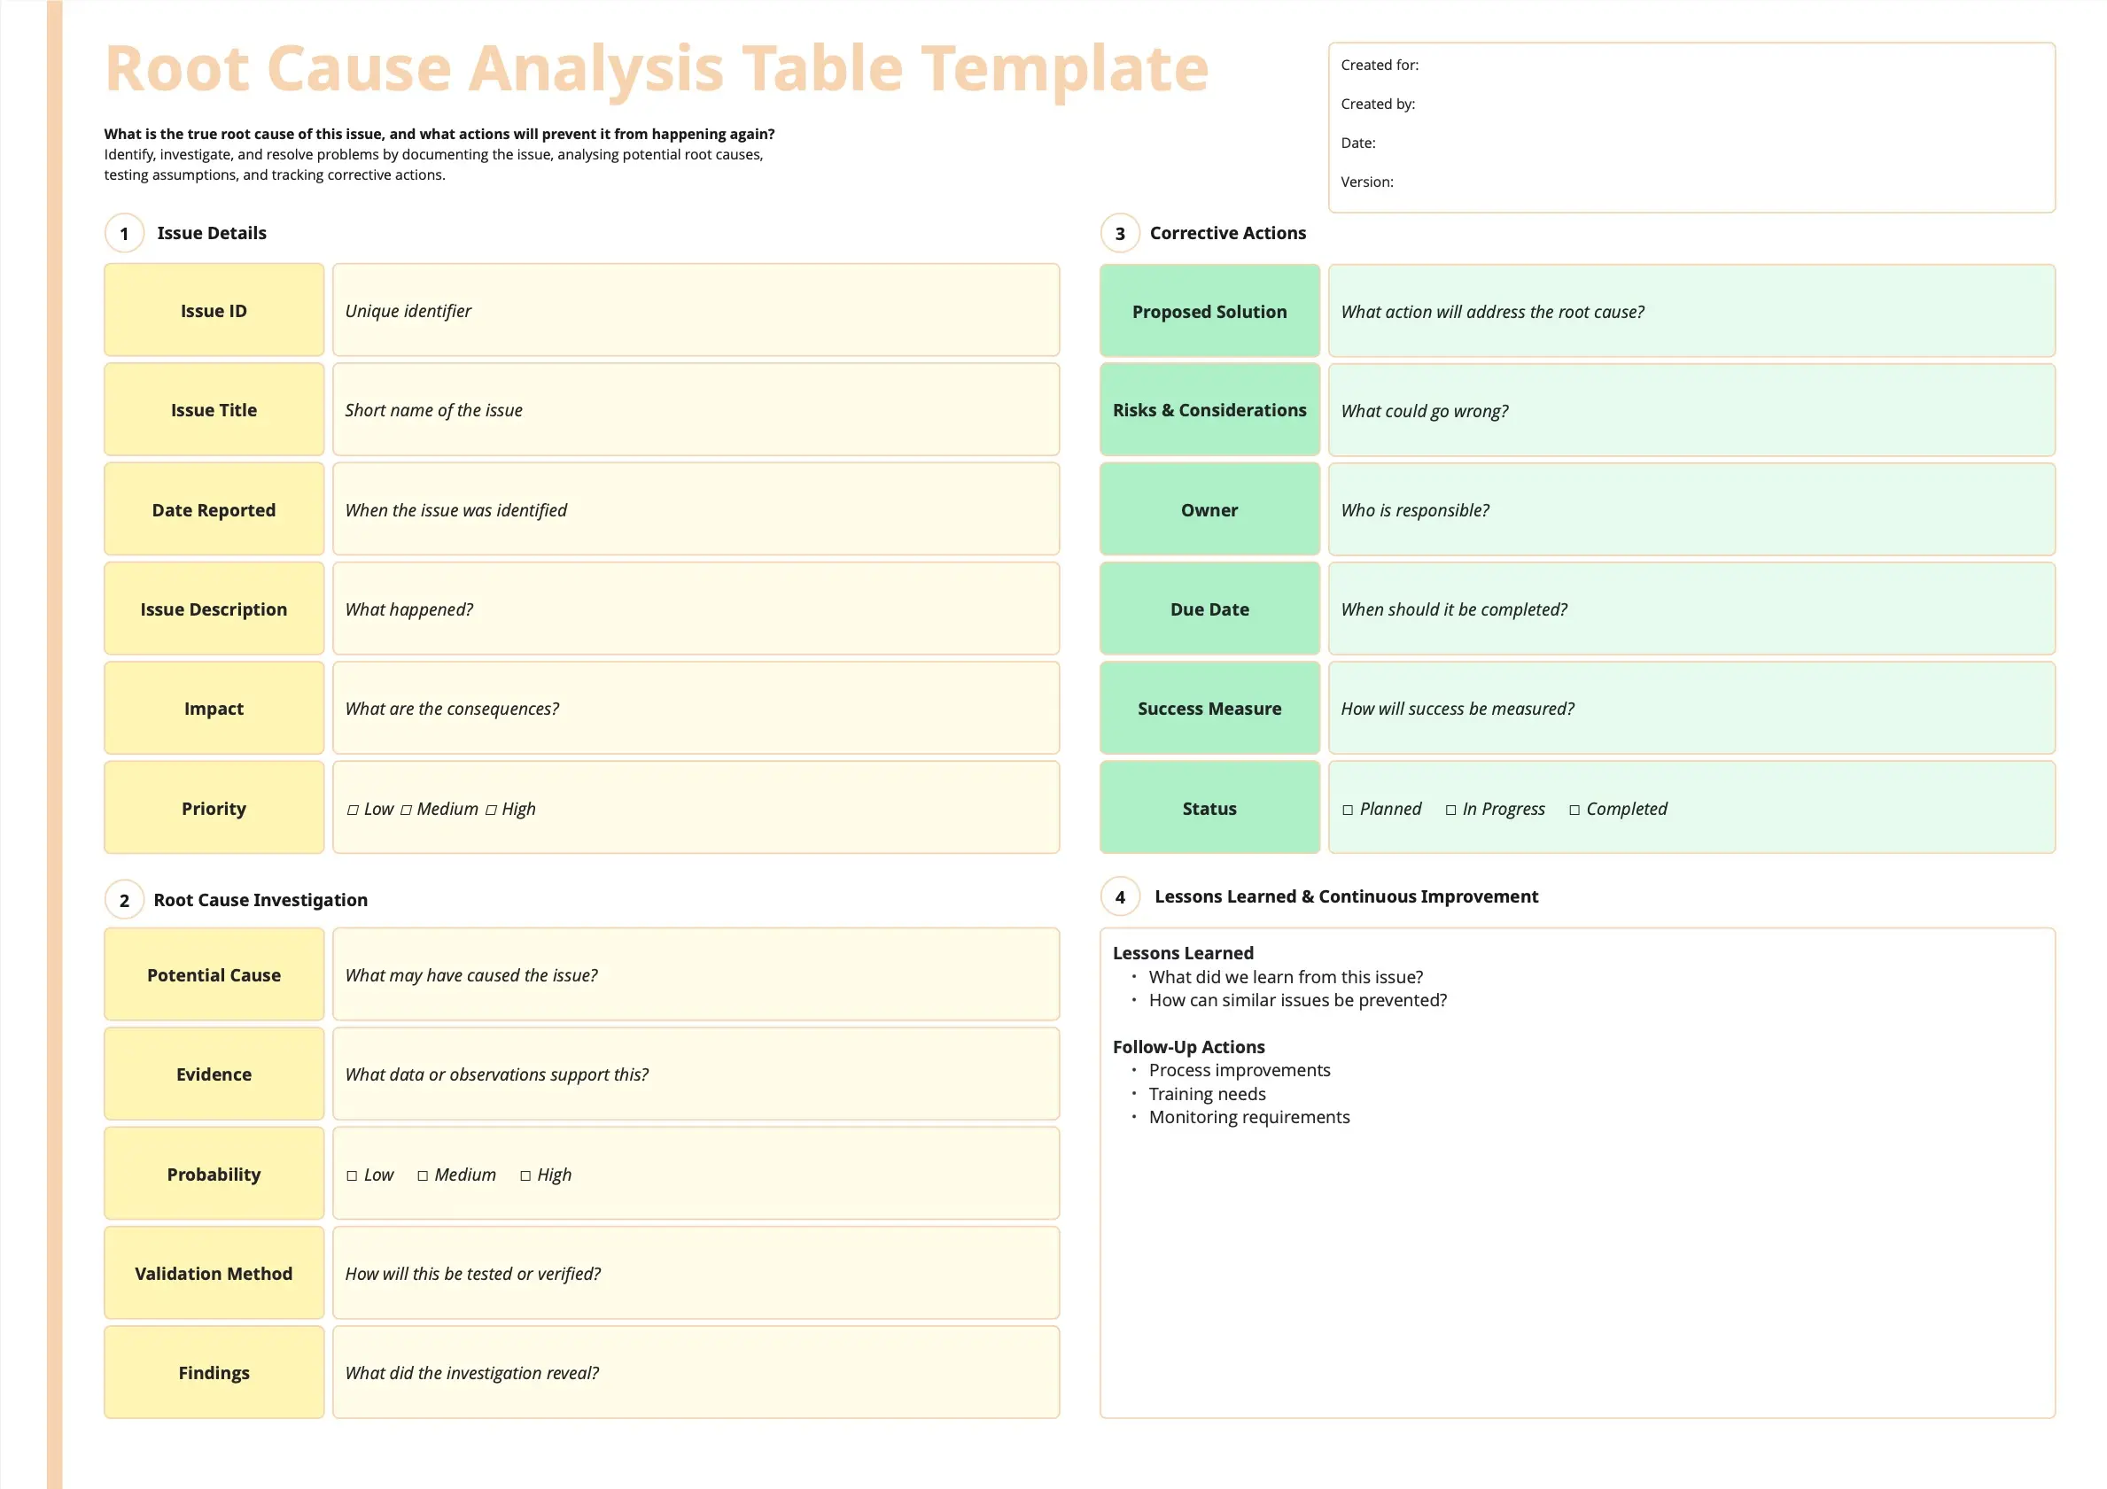Click the 'Root Cause Investigation' section heading
This screenshot has width=2107, height=1489.
point(260,900)
